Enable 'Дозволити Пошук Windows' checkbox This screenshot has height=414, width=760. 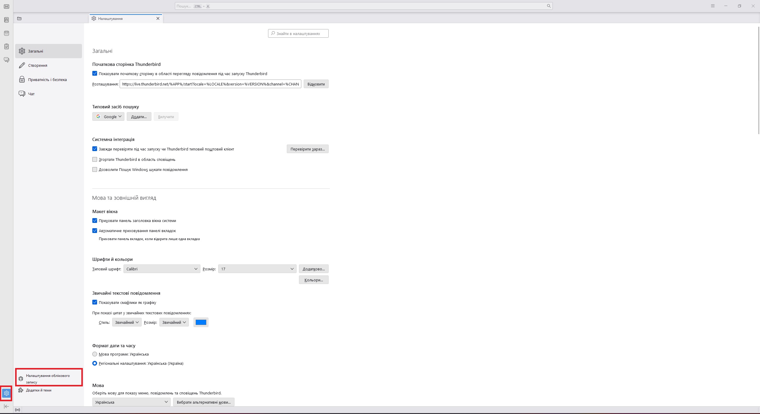(95, 169)
